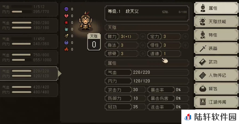Click the red blood splat status icon
Image resolution: width=239 pixels, height=124 pixels.
pyautogui.click(x=66, y=22)
